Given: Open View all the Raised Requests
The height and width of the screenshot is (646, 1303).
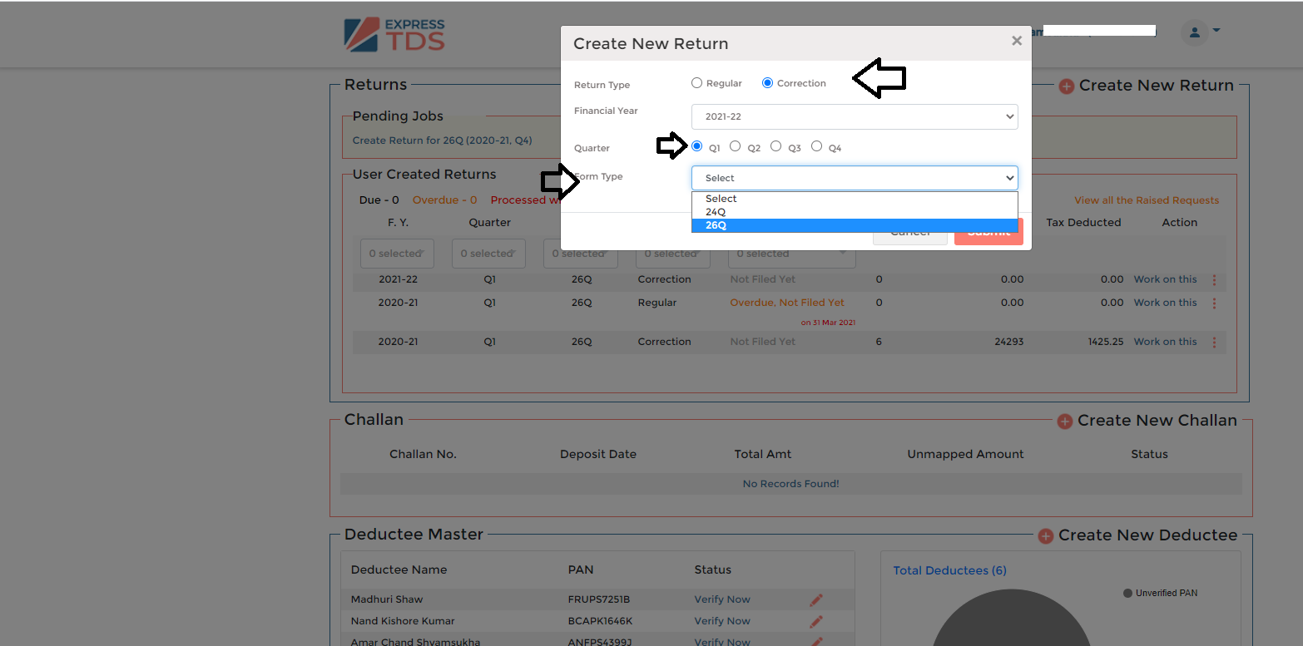Looking at the screenshot, I should [x=1147, y=200].
